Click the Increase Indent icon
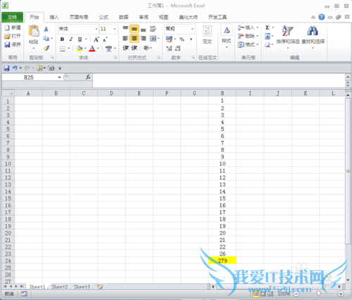 click(134, 48)
